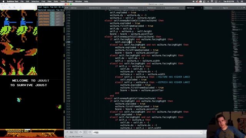The height and width of the screenshot is (138, 246).
Task: Open the View menu
Action: pos(49,2)
